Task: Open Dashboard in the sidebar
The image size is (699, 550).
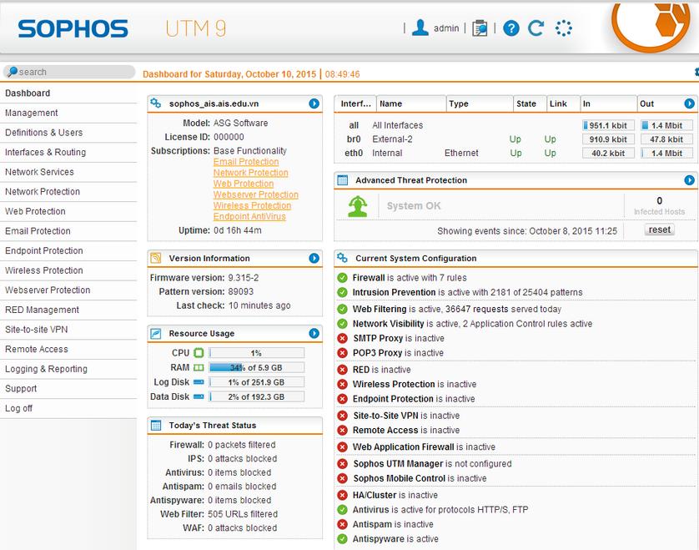Action: [x=68, y=93]
